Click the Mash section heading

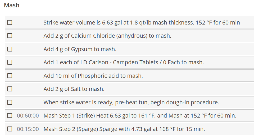pyautogui.click(x=12, y=5)
